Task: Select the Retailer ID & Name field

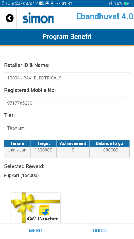Action: pos(67,78)
